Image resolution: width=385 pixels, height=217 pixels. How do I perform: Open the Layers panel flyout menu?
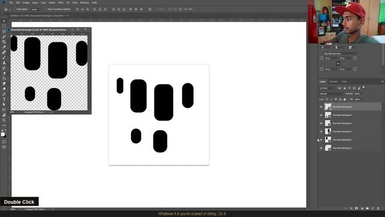click(382, 81)
